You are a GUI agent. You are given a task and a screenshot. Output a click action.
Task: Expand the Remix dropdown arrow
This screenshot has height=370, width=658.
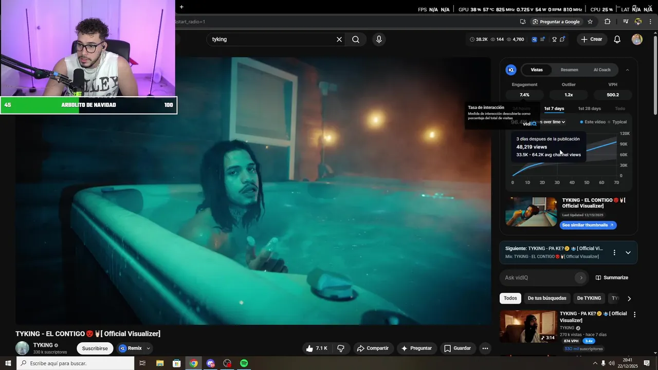pyautogui.click(x=148, y=348)
